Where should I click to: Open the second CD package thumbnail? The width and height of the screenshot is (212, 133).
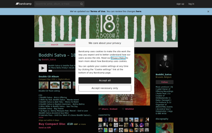click(x=55, y=85)
